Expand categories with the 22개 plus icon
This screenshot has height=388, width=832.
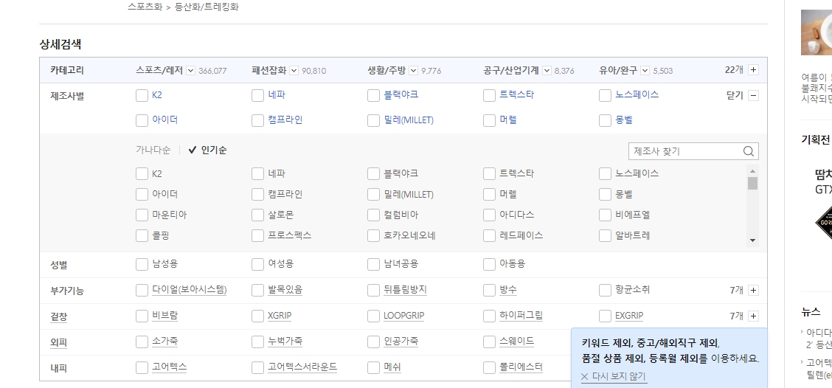point(754,69)
